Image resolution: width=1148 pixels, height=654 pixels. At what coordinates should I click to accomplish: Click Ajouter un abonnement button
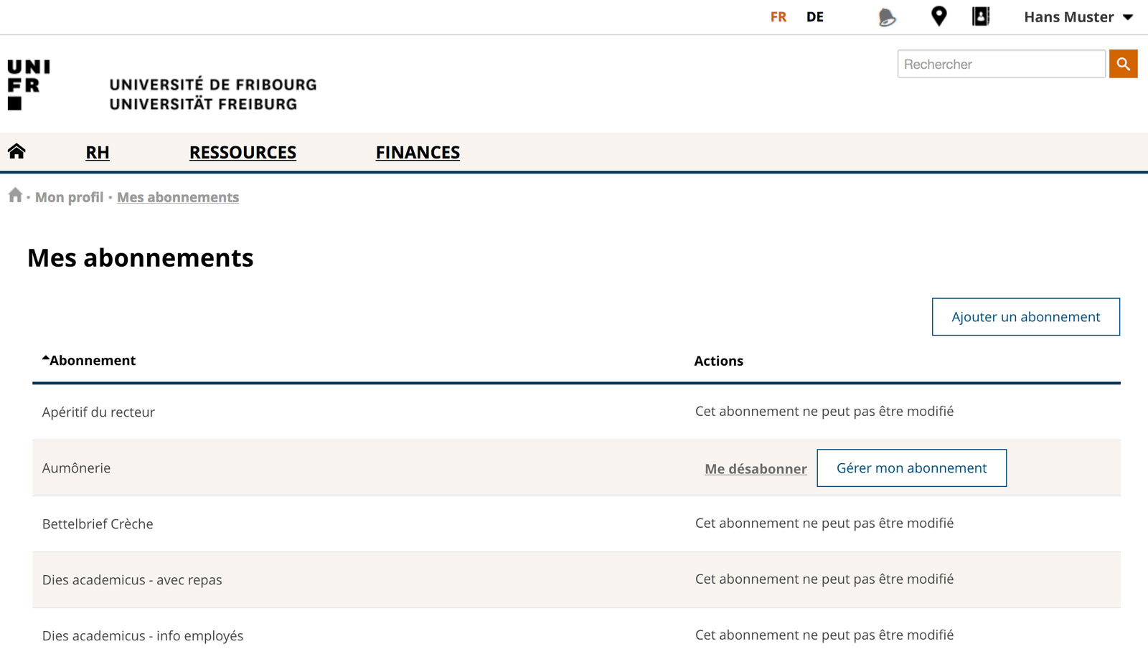pos(1025,317)
